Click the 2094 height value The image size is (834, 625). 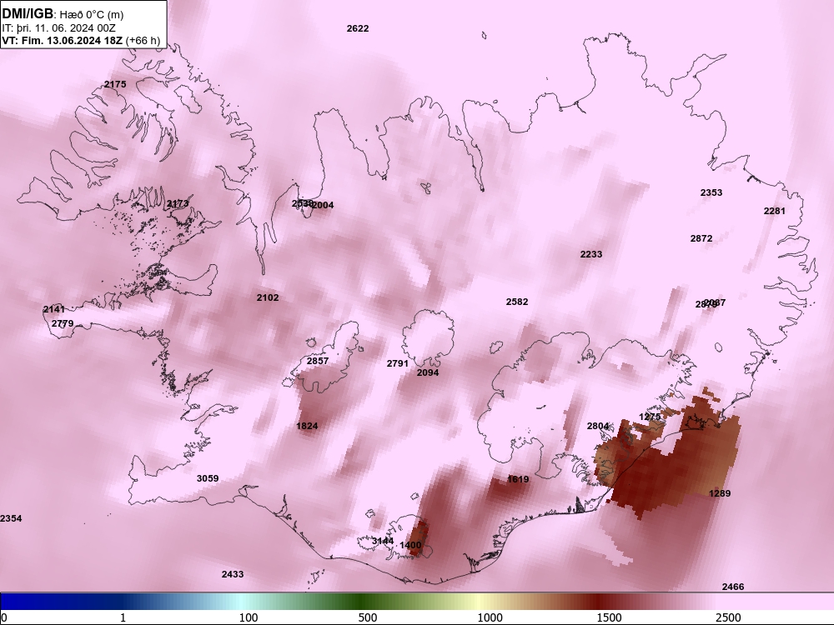428,372
